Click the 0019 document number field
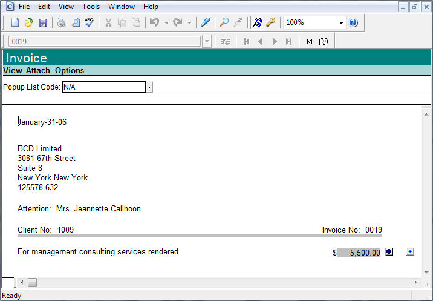Viewport: 433px width, 301px height. click(x=105, y=42)
